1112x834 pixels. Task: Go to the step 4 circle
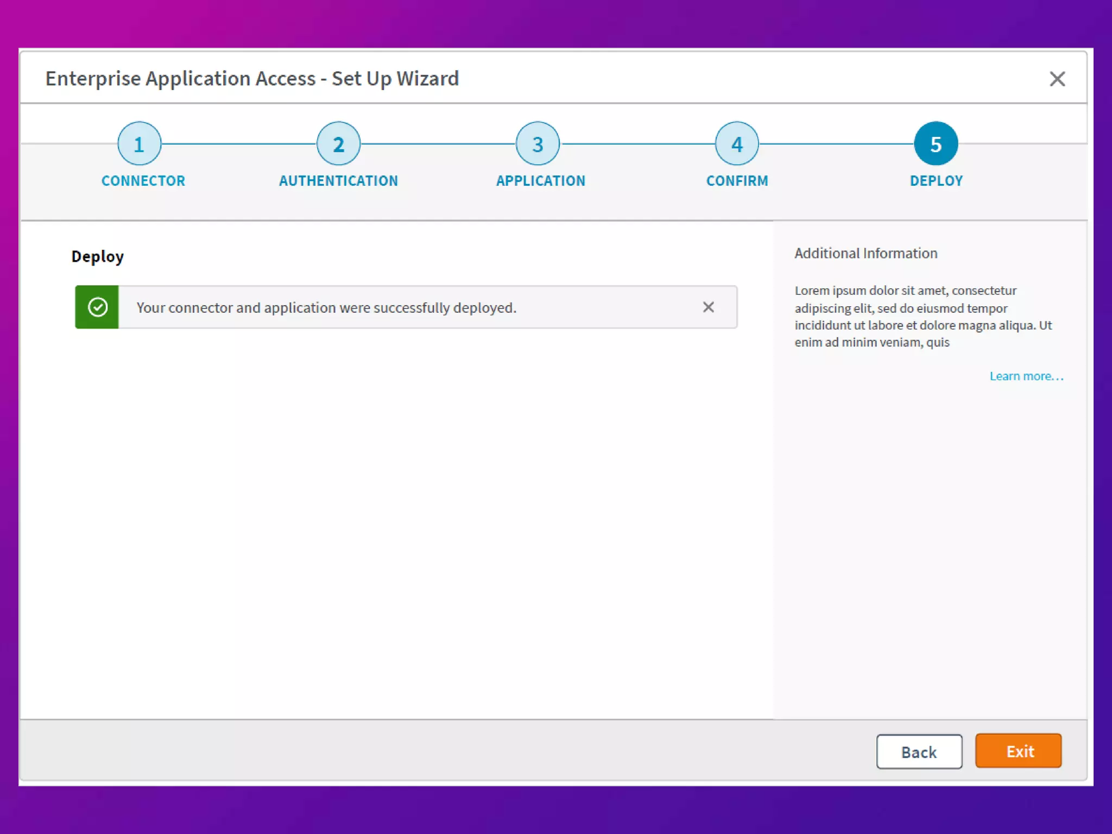(737, 144)
